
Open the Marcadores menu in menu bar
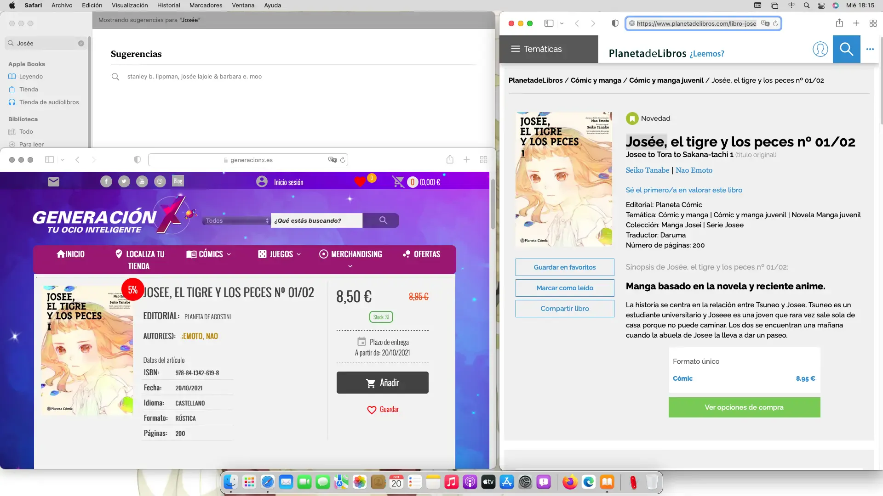(x=206, y=5)
